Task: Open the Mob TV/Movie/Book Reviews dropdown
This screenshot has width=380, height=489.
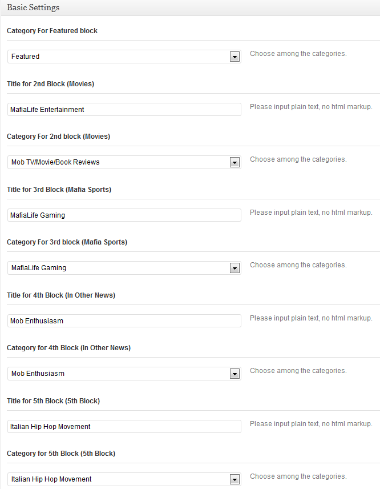Action: coord(124,162)
